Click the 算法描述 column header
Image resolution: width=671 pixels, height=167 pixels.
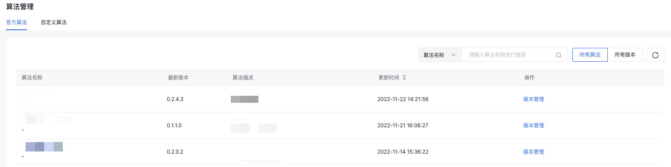[242, 78]
